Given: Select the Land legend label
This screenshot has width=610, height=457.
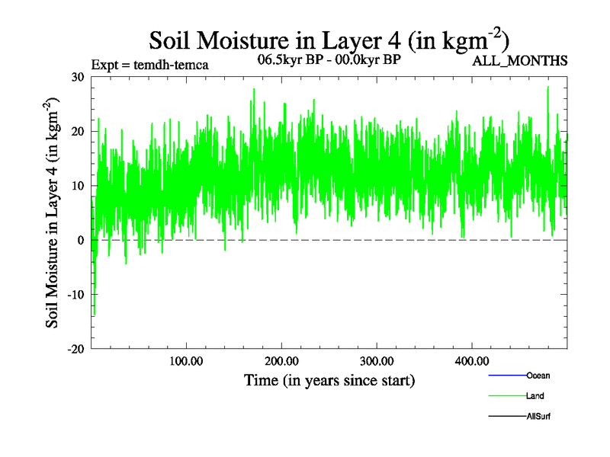Looking at the screenshot, I should point(535,396).
